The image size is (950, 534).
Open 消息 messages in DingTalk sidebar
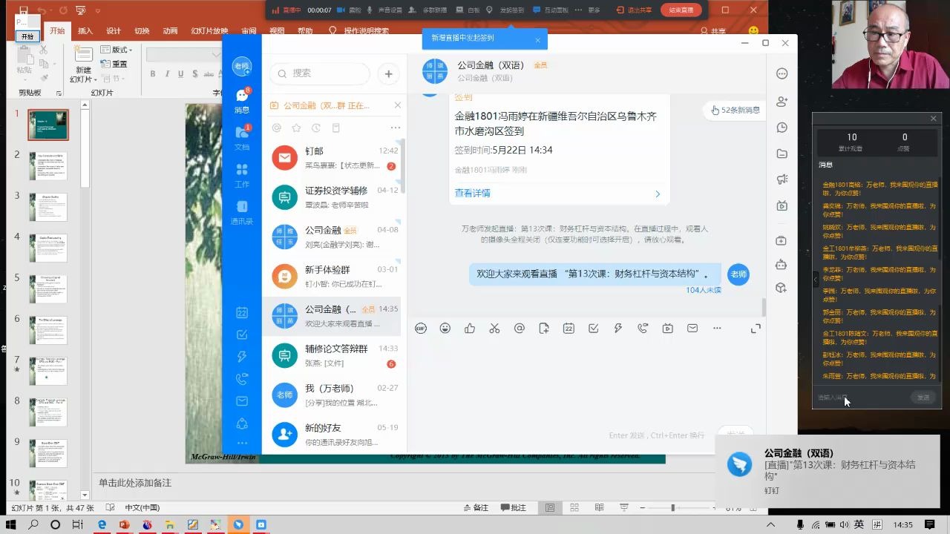tap(242, 101)
